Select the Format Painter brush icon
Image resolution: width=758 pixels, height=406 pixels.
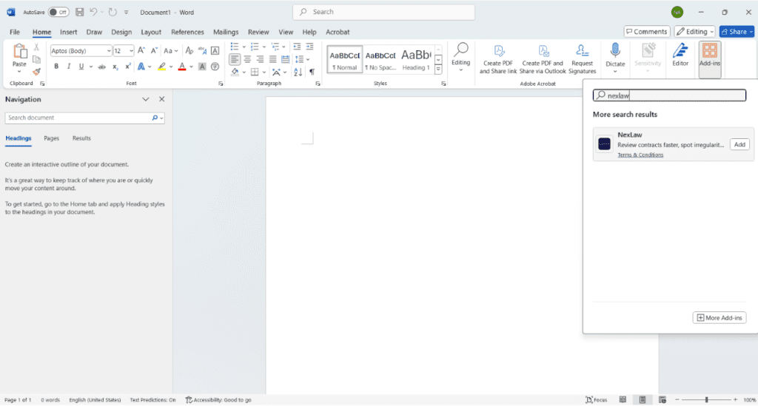click(x=37, y=72)
